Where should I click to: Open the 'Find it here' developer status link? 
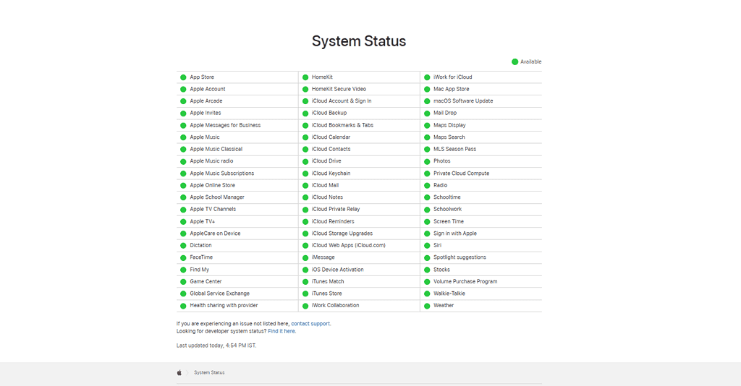(281, 331)
